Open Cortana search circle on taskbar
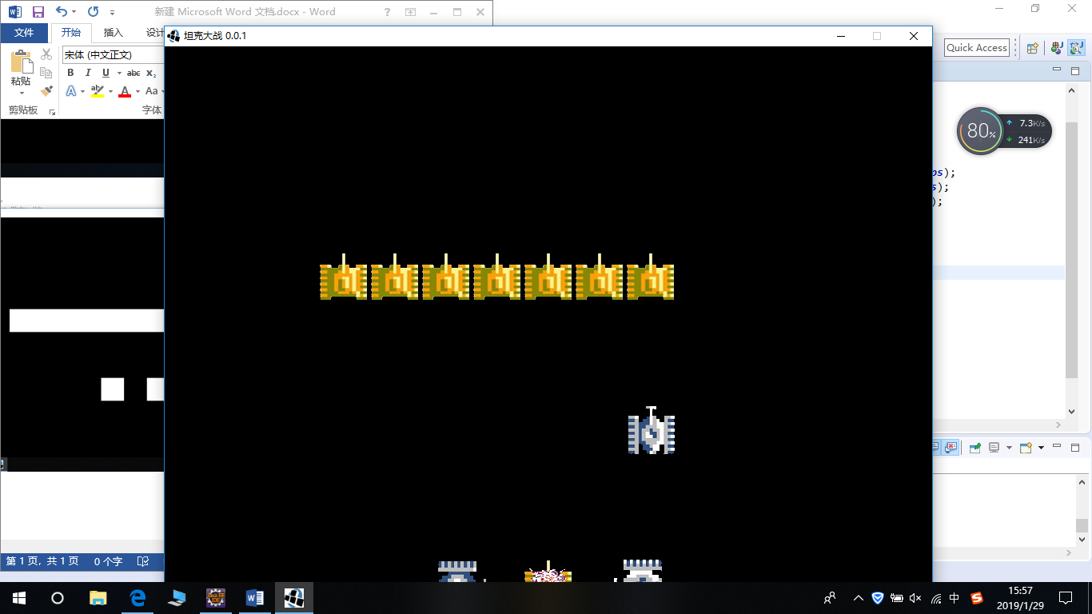This screenshot has height=614, width=1092. pyautogui.click(x=58, y=597)
